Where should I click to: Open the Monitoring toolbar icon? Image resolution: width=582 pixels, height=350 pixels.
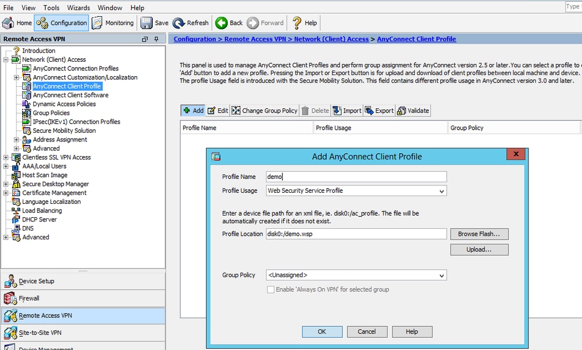click(x=97, y=23)
